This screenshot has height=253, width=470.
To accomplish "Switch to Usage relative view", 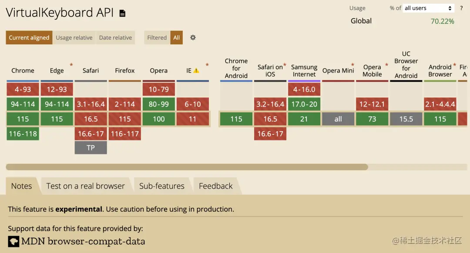I will [x=74, y=37].
